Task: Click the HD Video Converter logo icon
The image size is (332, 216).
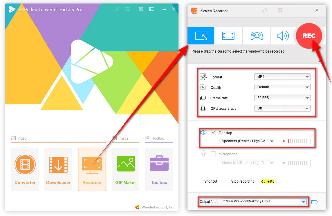Action: [12, 9]
